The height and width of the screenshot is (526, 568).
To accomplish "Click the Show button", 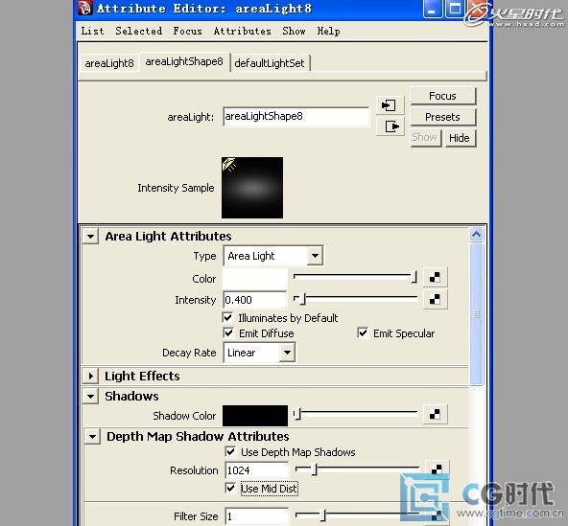I will (x=425, y=138).
